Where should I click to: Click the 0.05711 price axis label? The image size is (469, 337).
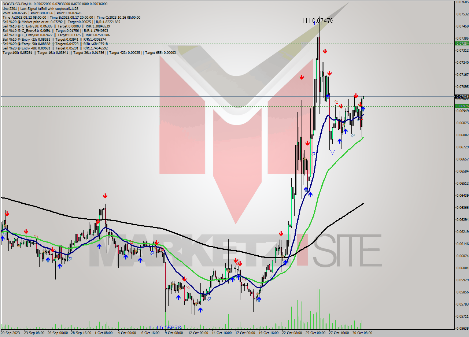(x=462, y=316)
